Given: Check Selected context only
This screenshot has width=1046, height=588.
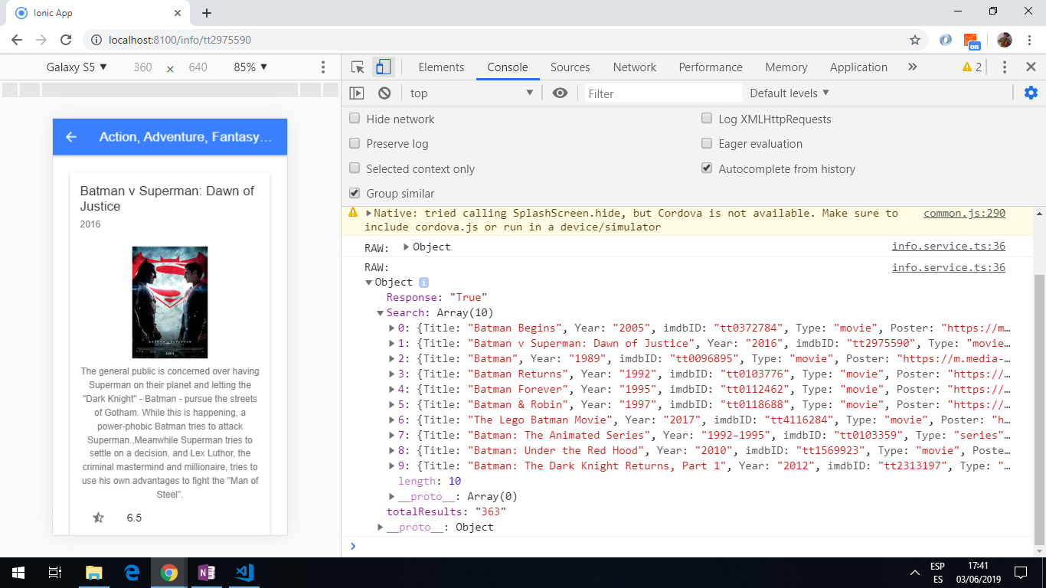Looking at the screenshot, I should [355, 168].
